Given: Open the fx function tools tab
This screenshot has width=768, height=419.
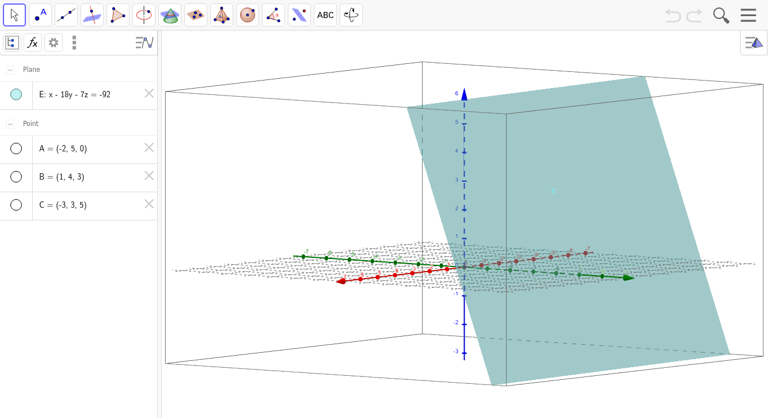Looking at the screenshot, I should pyautogui.click(x=33, y=43).
